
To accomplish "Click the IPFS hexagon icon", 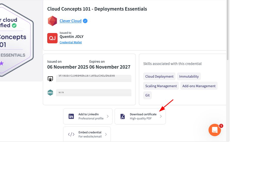I will coord(50,93).
